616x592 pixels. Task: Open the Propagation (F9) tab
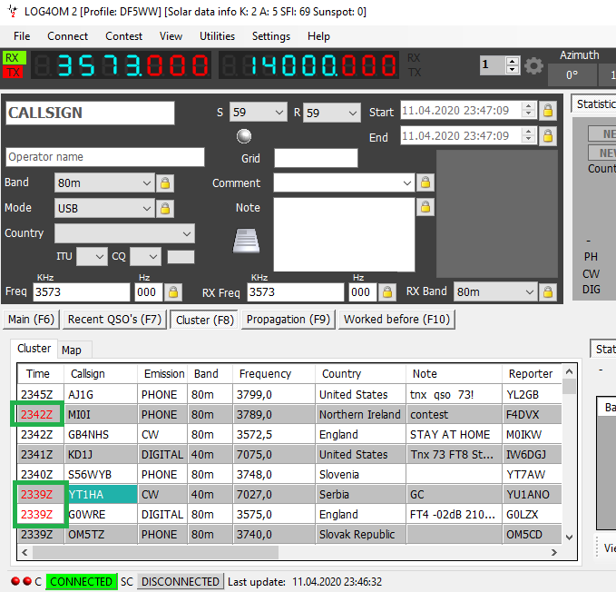pos(288,320)
